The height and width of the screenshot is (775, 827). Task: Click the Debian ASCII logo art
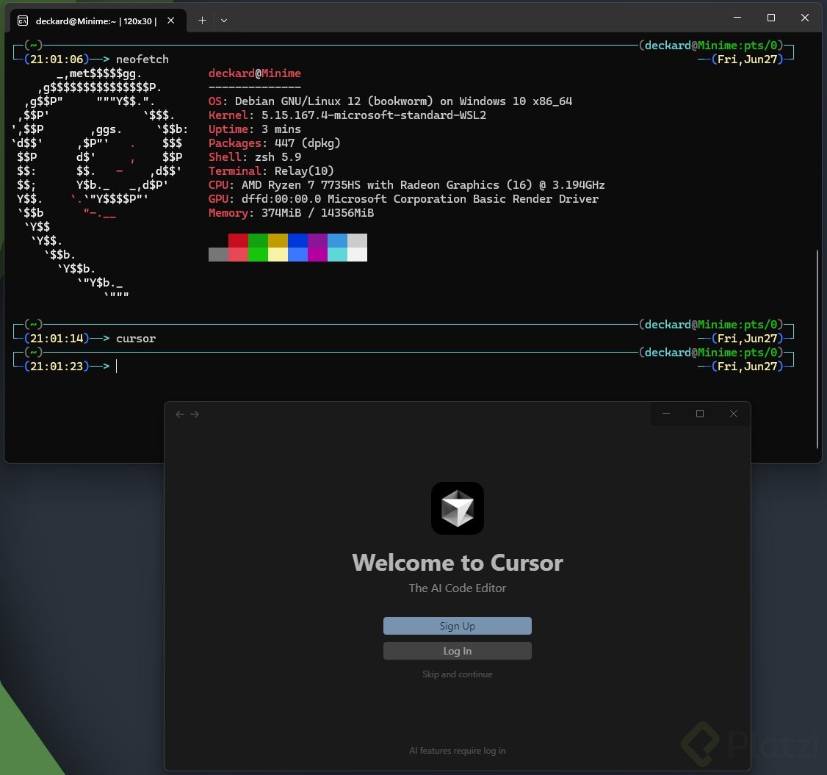(99, 184)
